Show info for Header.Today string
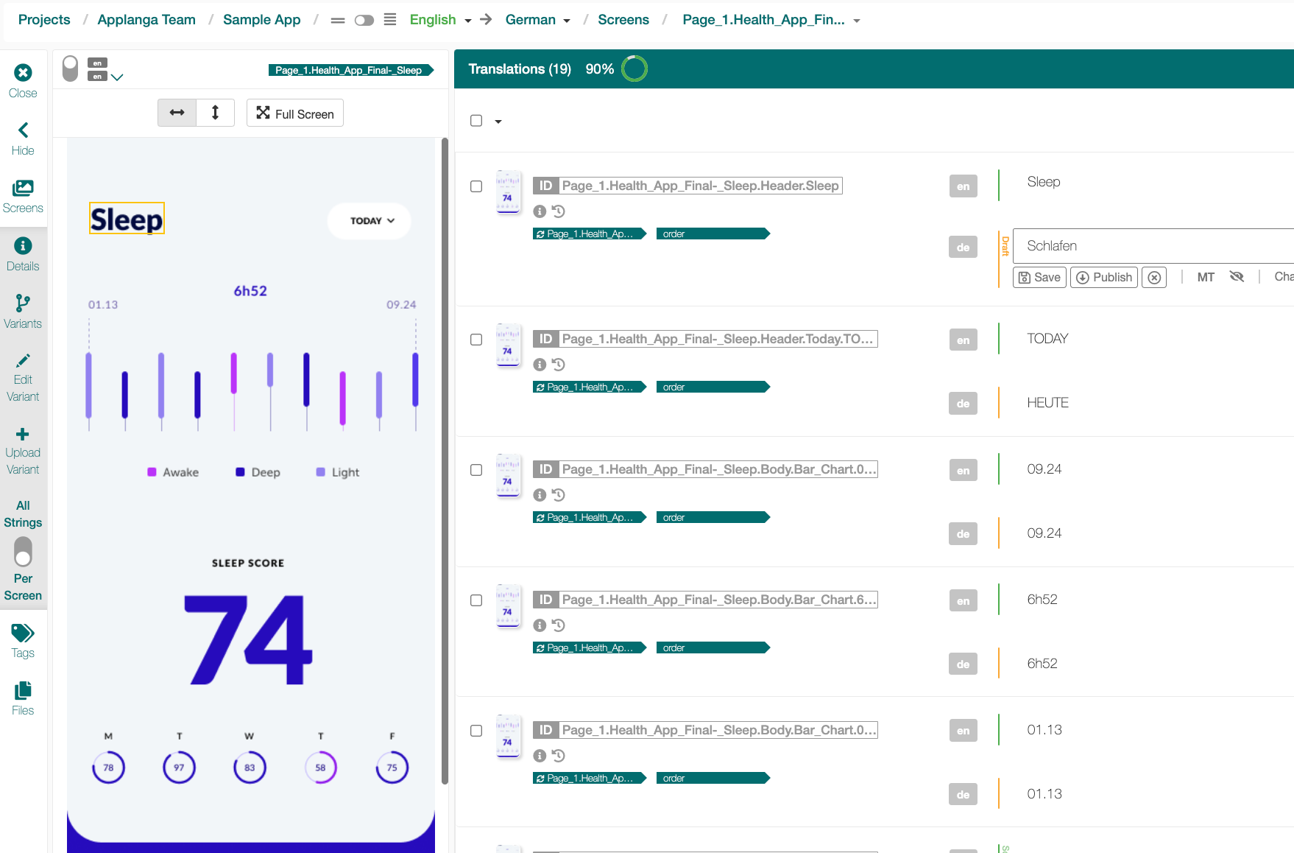 (x=540, y=365)
